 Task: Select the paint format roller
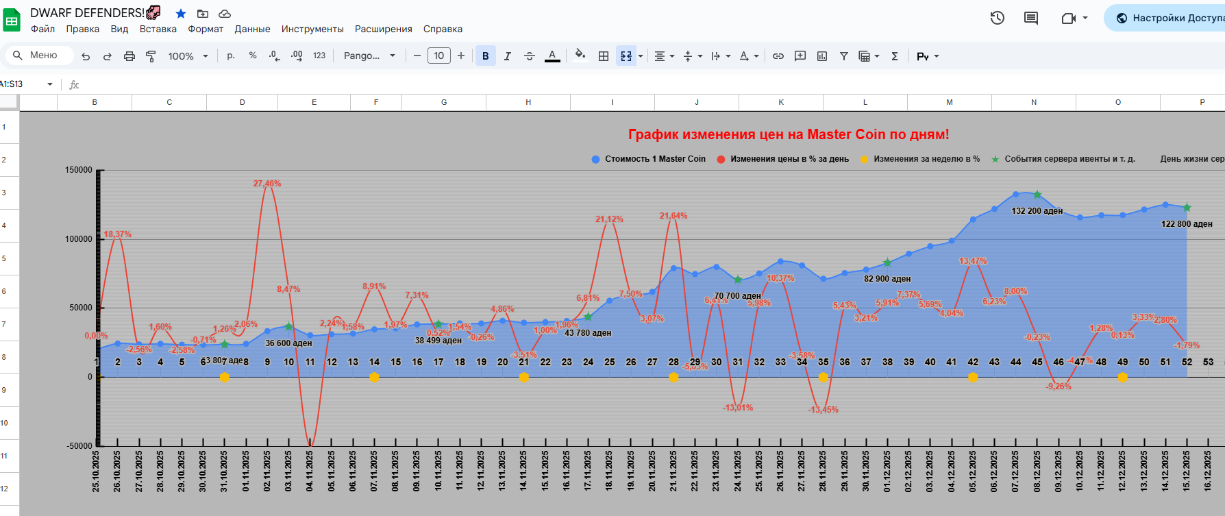[x=151, y=56]
